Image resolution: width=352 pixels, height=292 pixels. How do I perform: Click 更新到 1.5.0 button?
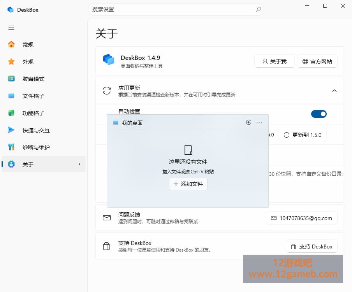click(x=303, y=135)
